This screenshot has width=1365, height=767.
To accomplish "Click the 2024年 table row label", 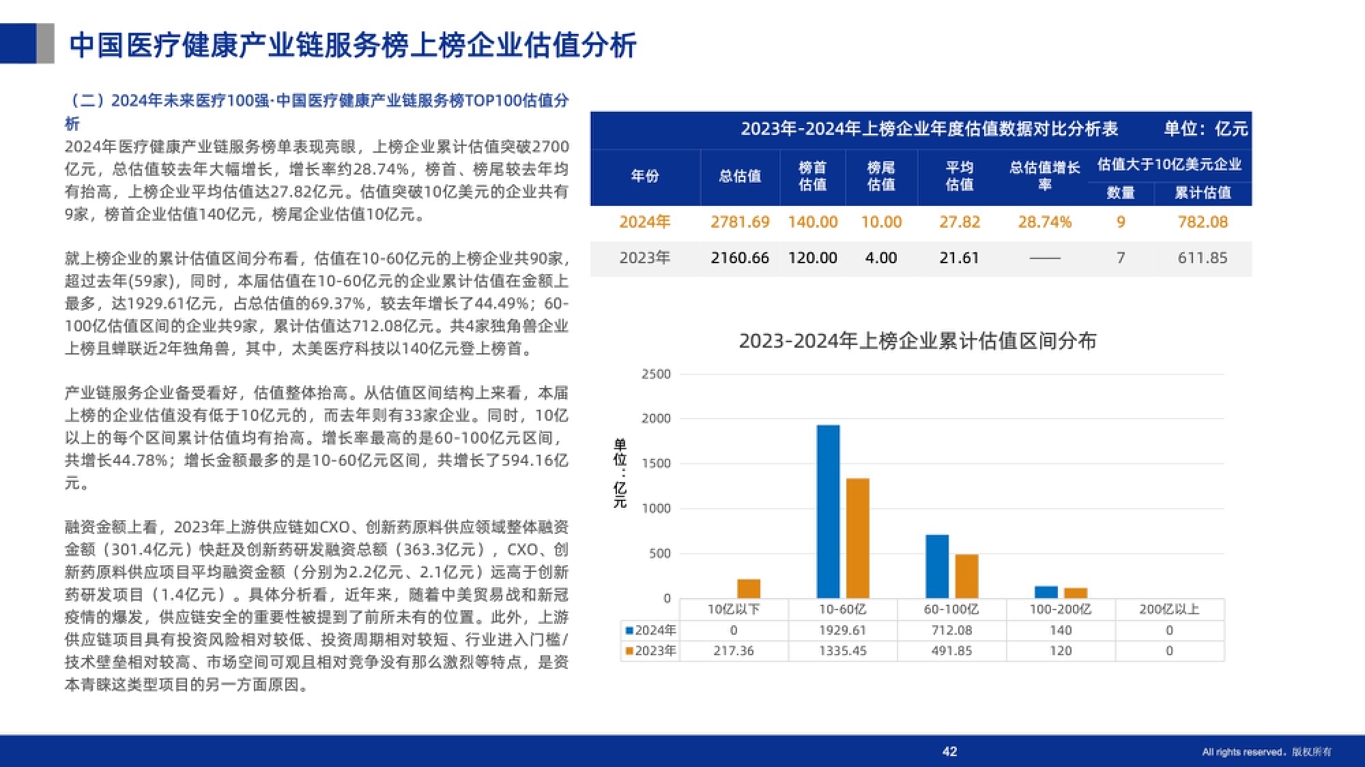I will click(x=644, y=222).
